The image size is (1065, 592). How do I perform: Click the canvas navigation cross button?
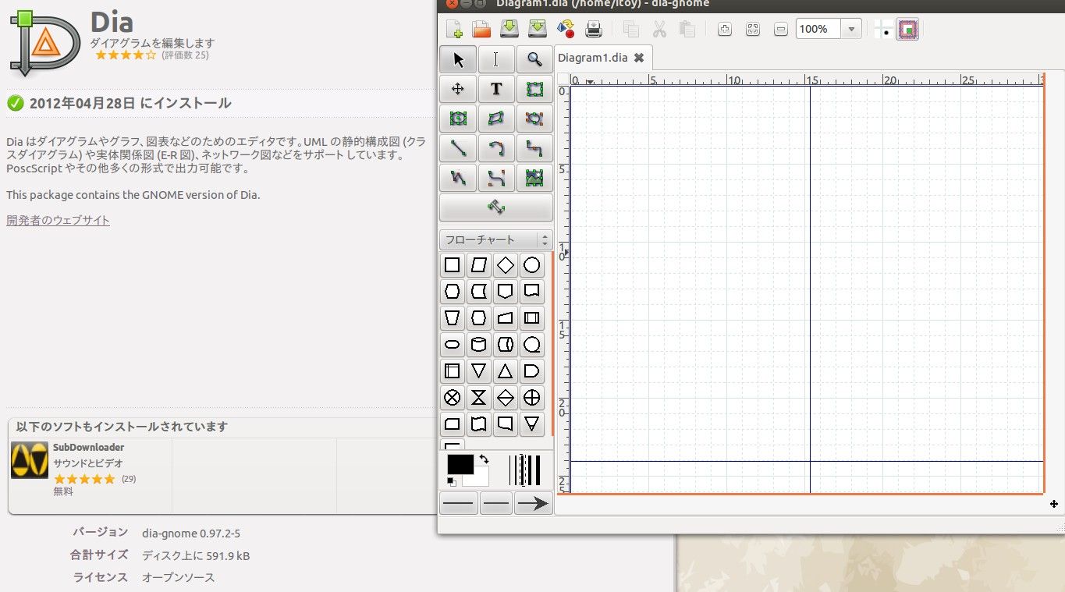1054,504
